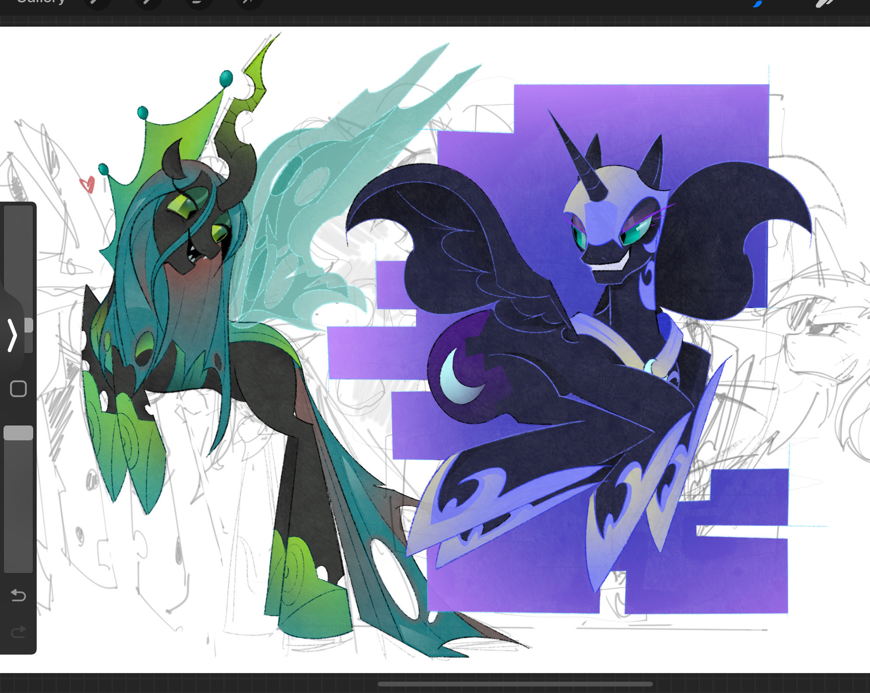Viewport: 870px width, 693px height.
Task: Tap the Undo arrow in sidebar
Action: (18, 595)
